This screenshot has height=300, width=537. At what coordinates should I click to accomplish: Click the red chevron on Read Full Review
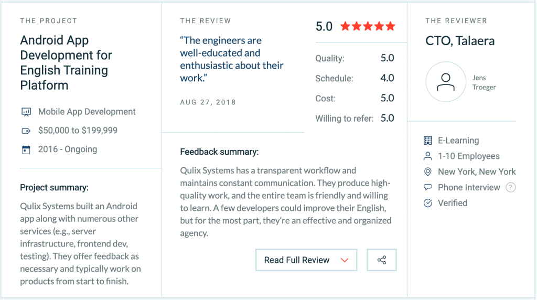click(x=345, y=260)
